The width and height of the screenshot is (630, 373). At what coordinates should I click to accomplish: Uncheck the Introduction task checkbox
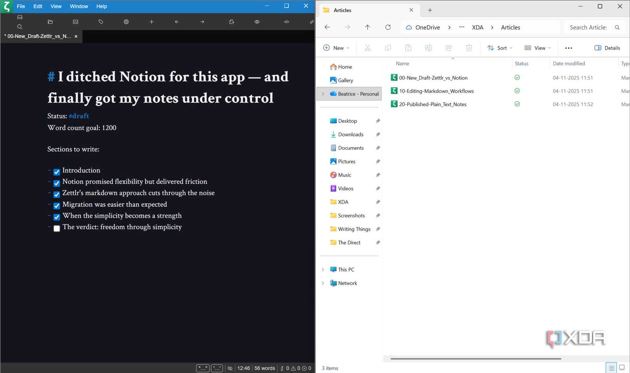point(57,172)
